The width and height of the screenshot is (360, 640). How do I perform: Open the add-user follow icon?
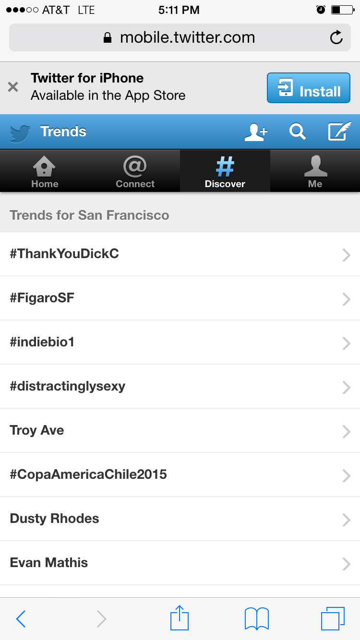pos(256,131)
